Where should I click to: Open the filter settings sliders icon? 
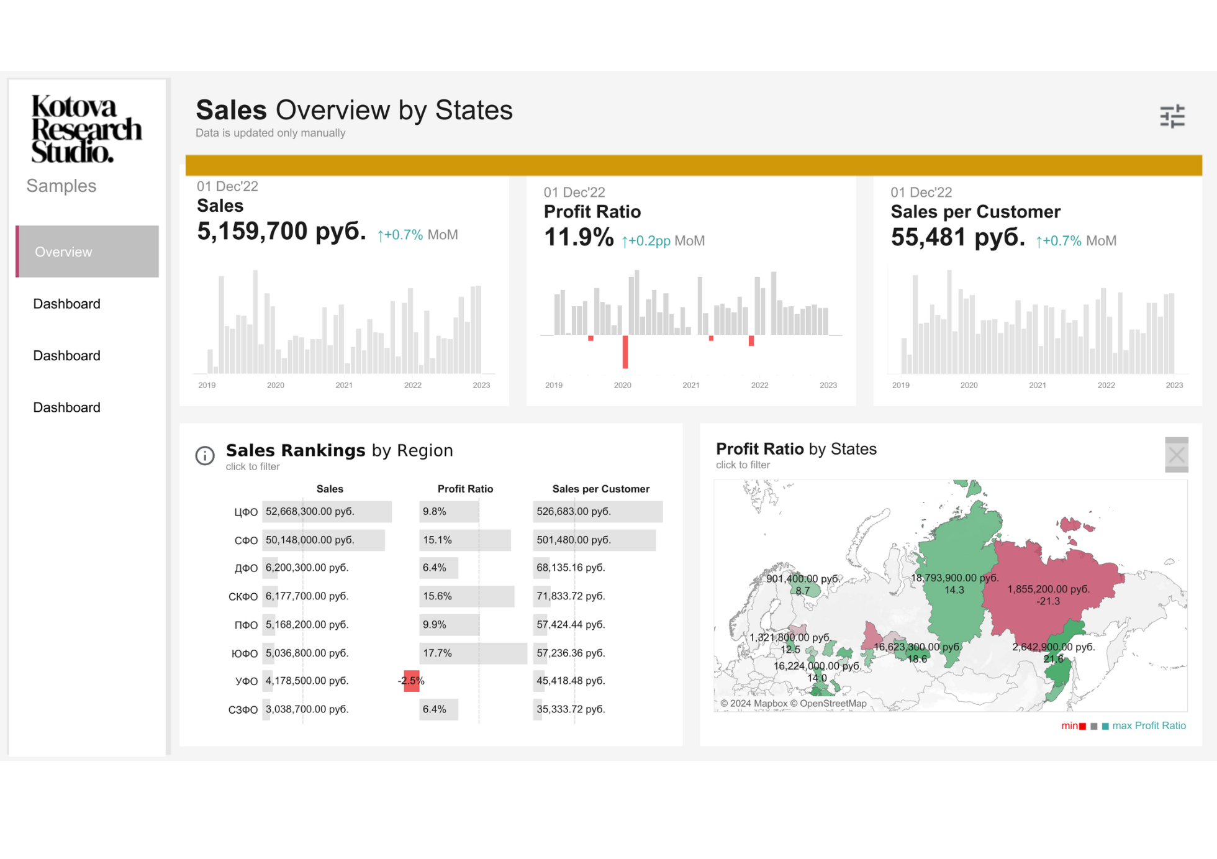[1172, 116]
